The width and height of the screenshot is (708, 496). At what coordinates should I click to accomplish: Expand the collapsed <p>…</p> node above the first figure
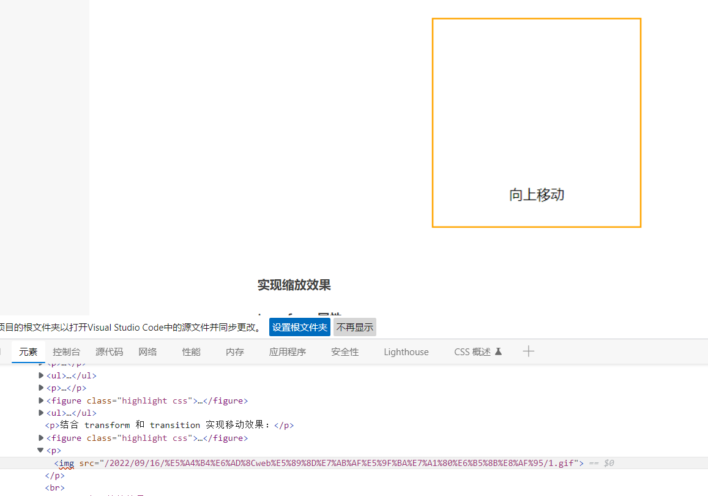(x=41, y=388)
